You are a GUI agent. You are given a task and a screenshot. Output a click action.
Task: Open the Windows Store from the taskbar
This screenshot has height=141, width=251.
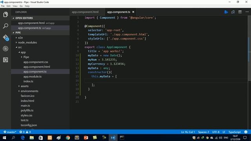pyautogui.click(x=41, y=137)
